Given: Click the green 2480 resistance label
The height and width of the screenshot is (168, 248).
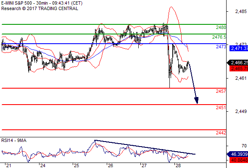Looking at the screenshot, I should click(221, 27).
